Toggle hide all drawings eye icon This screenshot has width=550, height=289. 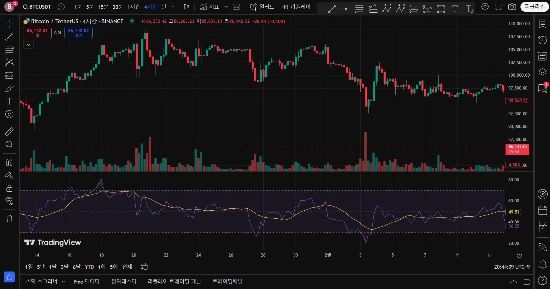(9, 201)
